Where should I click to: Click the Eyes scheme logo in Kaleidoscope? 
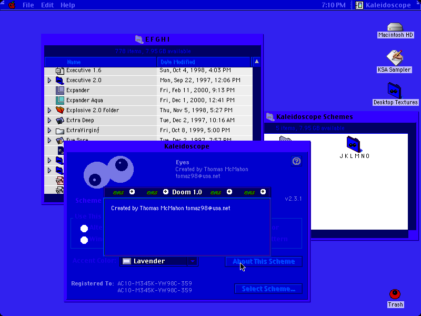[108, 172]
